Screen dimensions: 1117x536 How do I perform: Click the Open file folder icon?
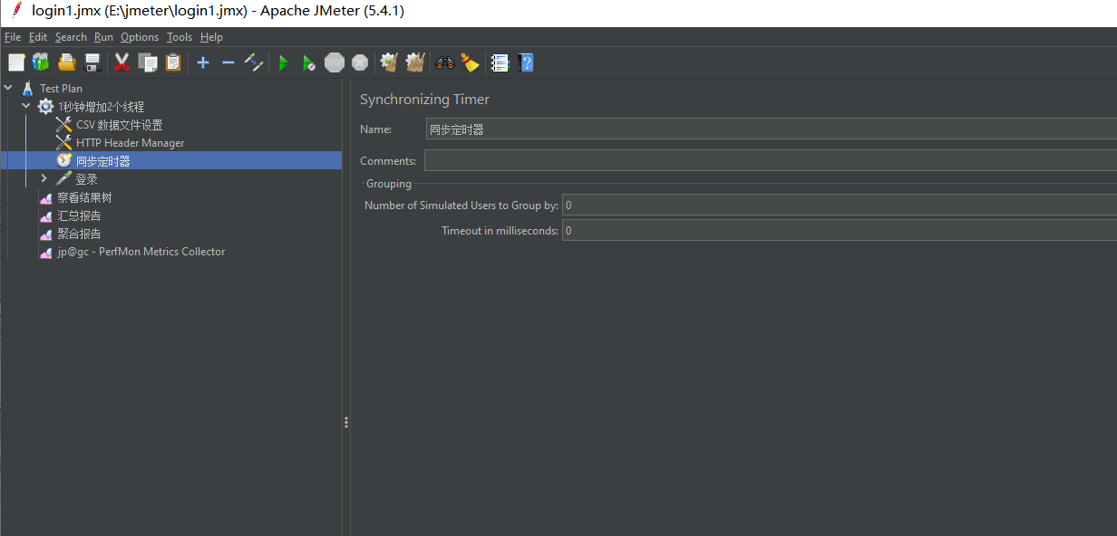66,62
